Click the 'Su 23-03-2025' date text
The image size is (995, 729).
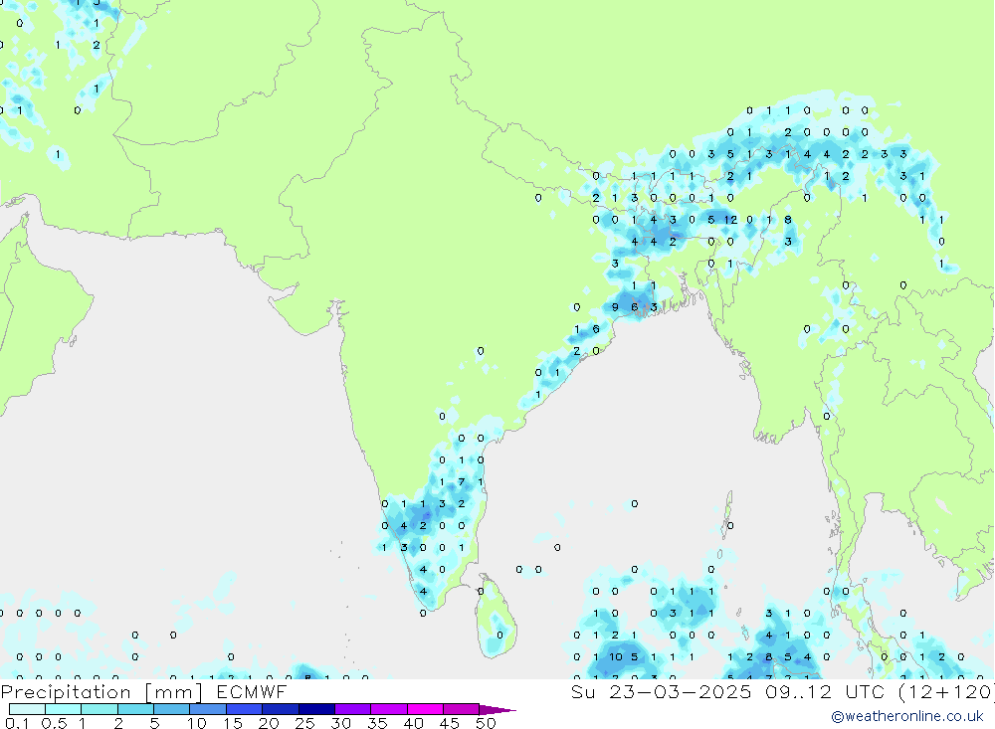click(662, 691)
